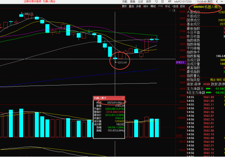This screenshot has height=157, width=225.
Task: Click the 最高价 row in popup
Action: pyautogui.click(x=109, y=112)
